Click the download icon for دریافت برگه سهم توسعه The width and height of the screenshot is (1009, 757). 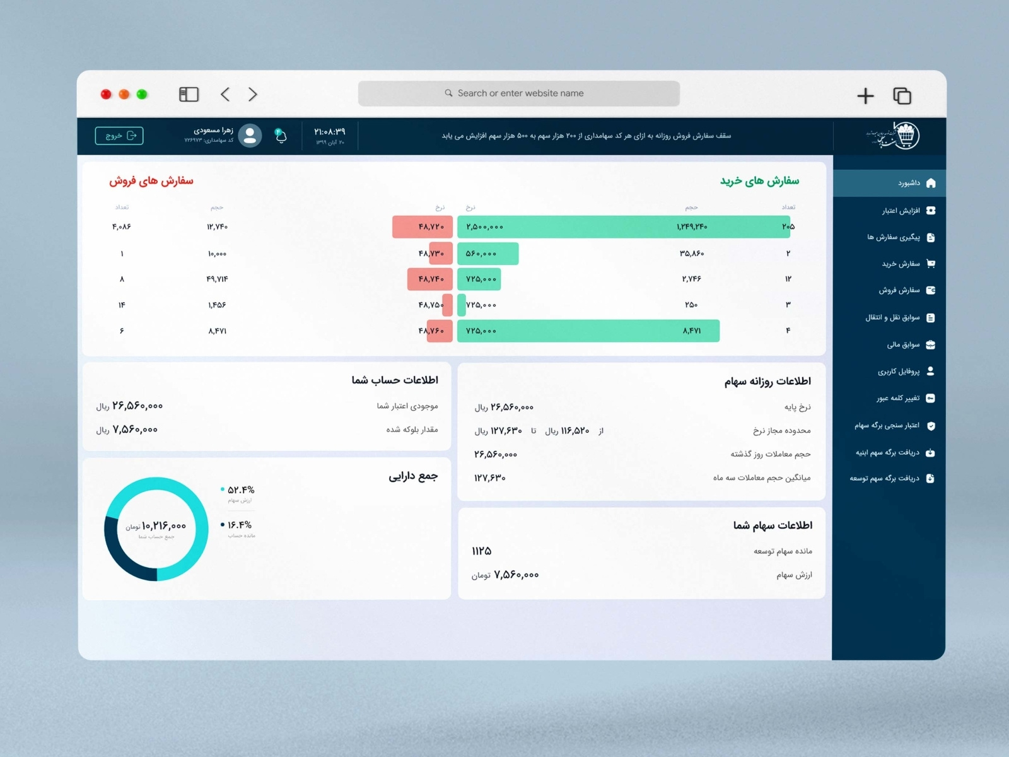coord(931,478)
